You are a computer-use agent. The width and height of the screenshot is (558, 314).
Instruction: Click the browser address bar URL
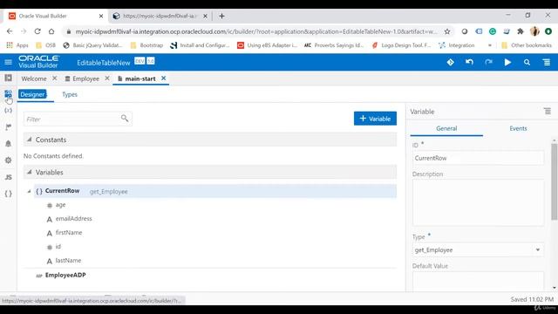pos(256,31)
